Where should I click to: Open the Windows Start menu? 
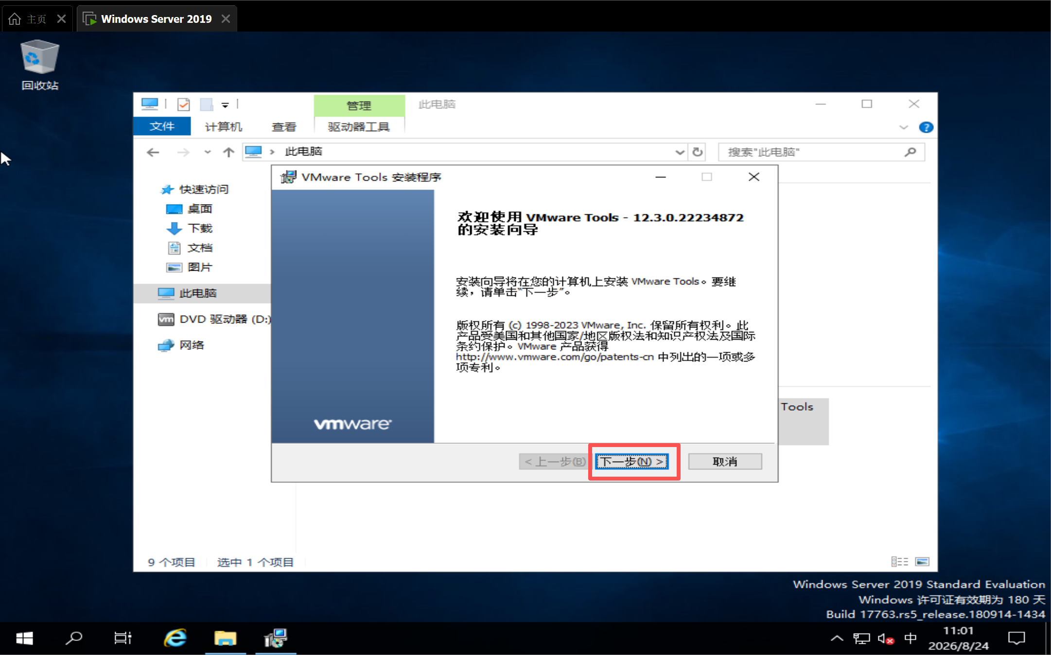coord(24,638)
